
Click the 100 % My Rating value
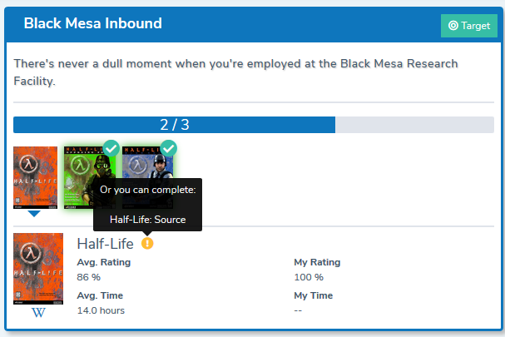click(309, 277)
